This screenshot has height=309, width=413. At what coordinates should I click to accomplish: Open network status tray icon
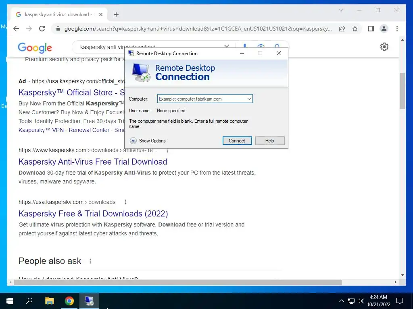coord(351,301)
